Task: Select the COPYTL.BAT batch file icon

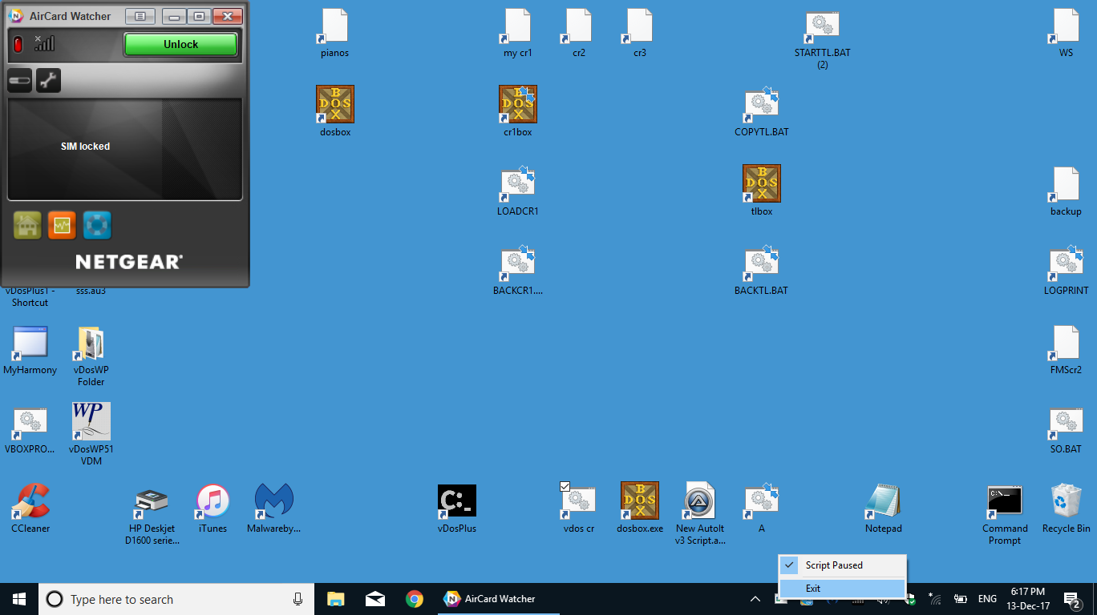Action: pyautogui.click(x=762, y=111)
